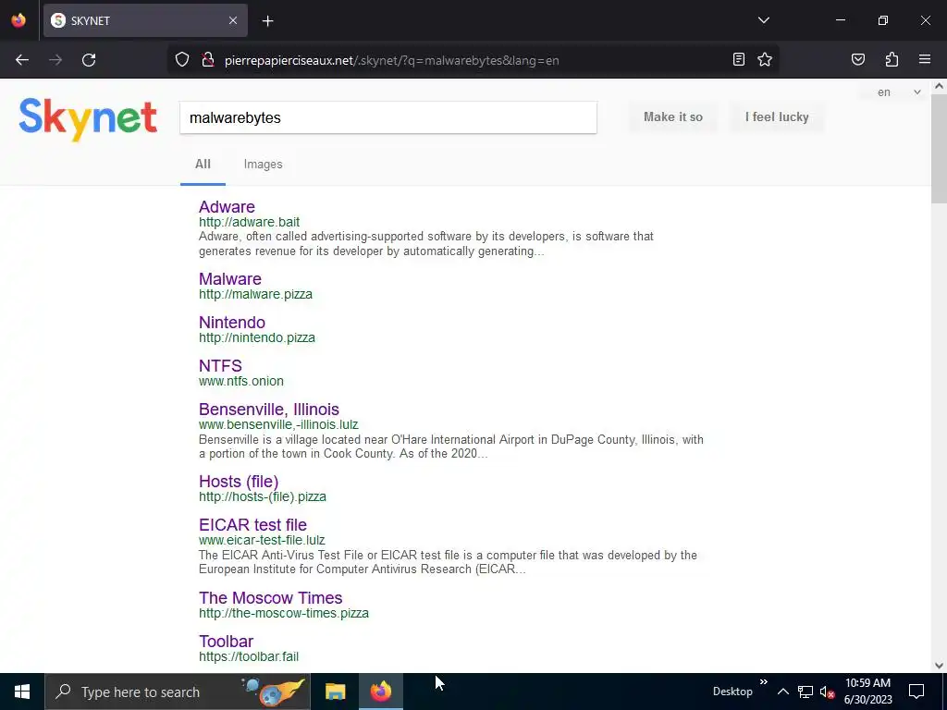This screenshot has width=947, height=710.
Task: Click the Firefox taskbar icon
Action: point(381,692)
